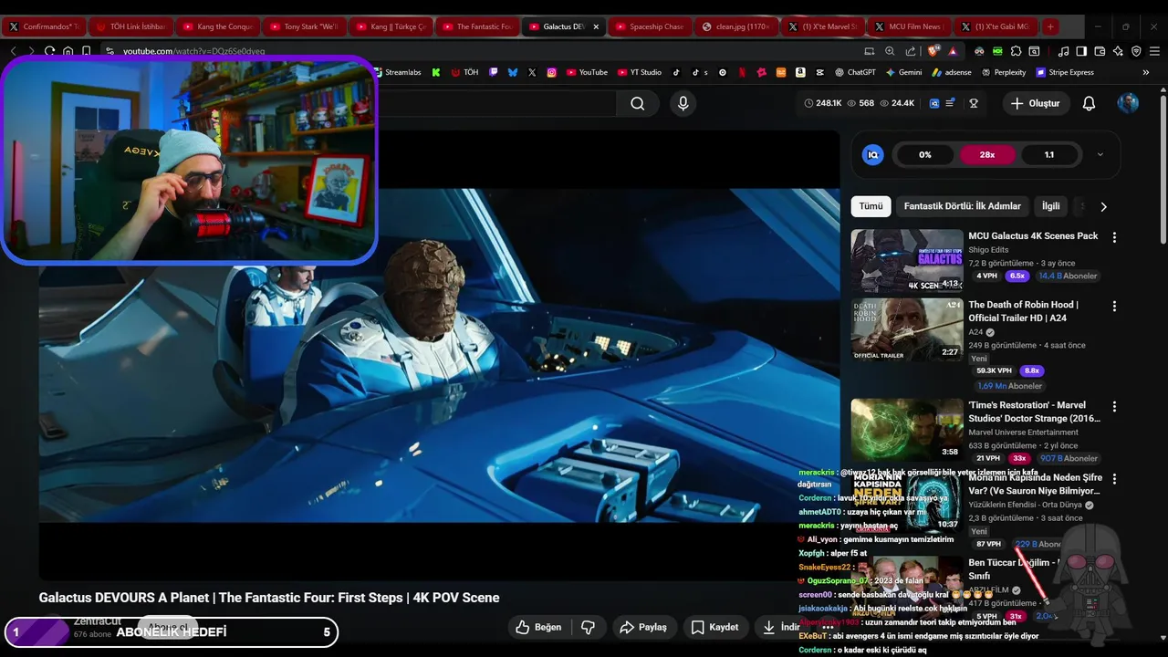Go back using the browser back arrow
Screen dimensions: 1168x657
click(13, 51)
